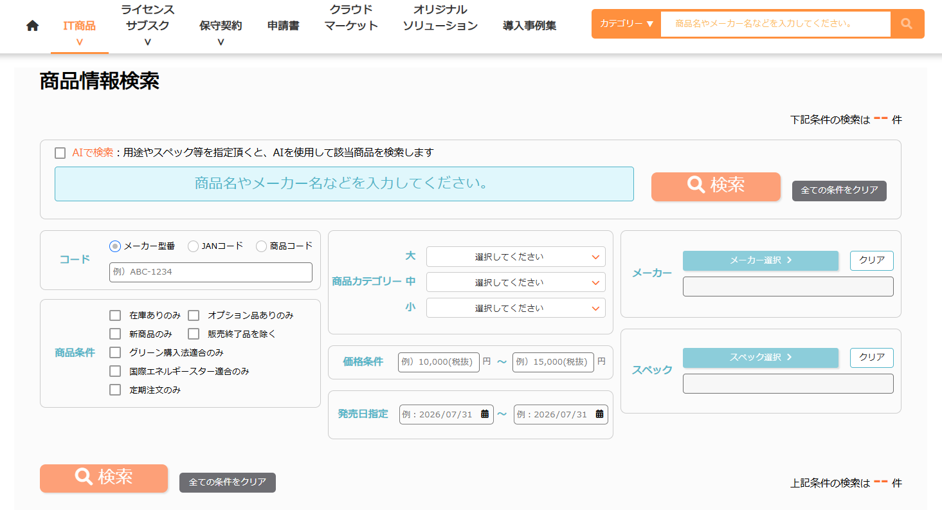Viewport: 942px width, 510px height.
Task: Click the 発売日指定 label
Action: [363, 414]
